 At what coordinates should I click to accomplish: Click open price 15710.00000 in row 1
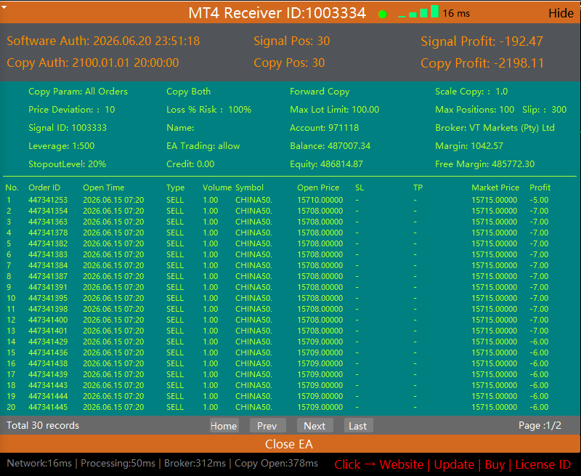tap(320, 200)
